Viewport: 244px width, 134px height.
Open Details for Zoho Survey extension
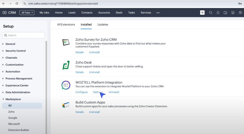(80, 52)
